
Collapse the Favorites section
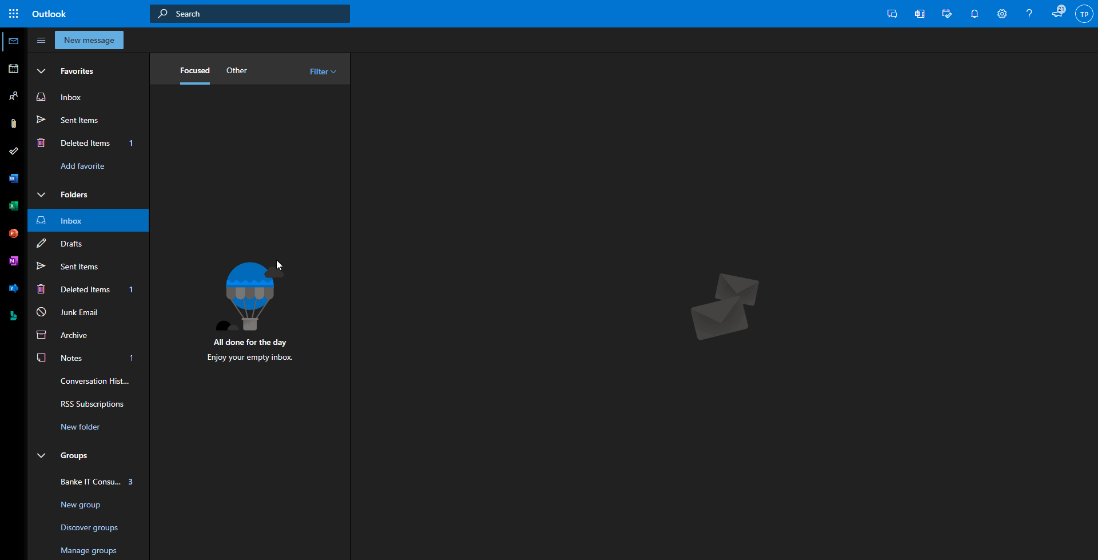[41, 70]
